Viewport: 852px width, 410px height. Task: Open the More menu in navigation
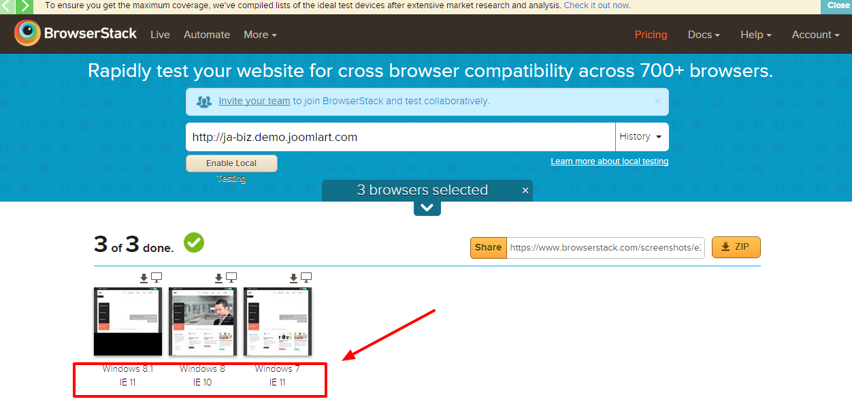[x=260, y=35]
